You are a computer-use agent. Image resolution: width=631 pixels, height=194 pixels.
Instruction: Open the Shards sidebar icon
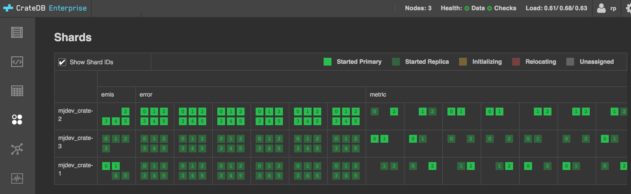point(17,120)
